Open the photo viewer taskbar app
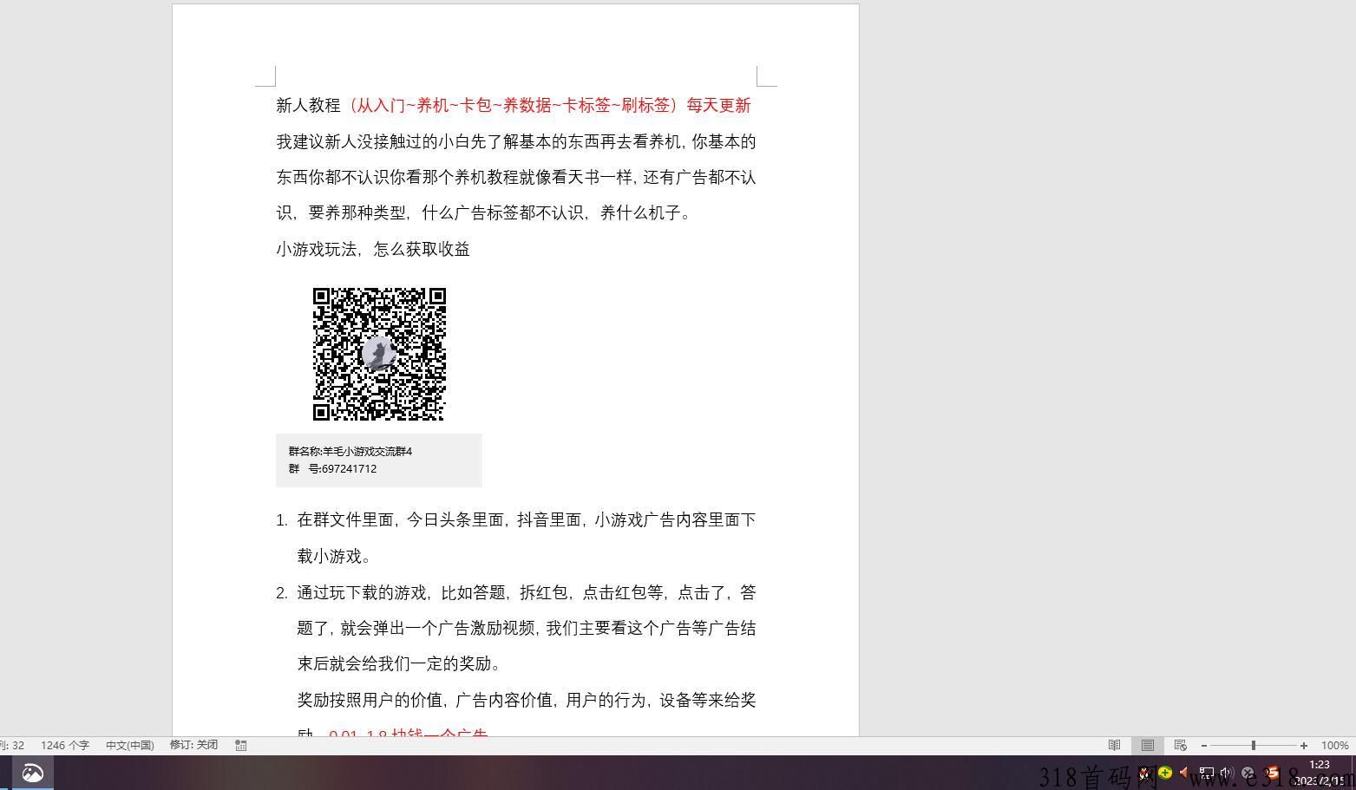 (x=33, y=773)
